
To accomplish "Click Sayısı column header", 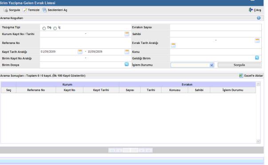I will pos(130,90).
